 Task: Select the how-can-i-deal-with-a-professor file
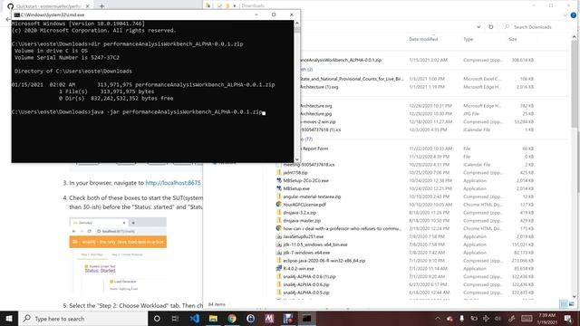tap(343, 228)
